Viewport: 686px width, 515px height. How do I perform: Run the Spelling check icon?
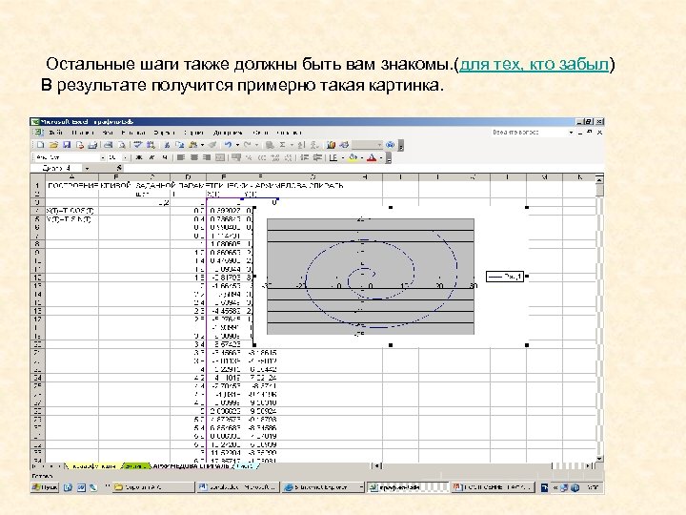(138, 145)
